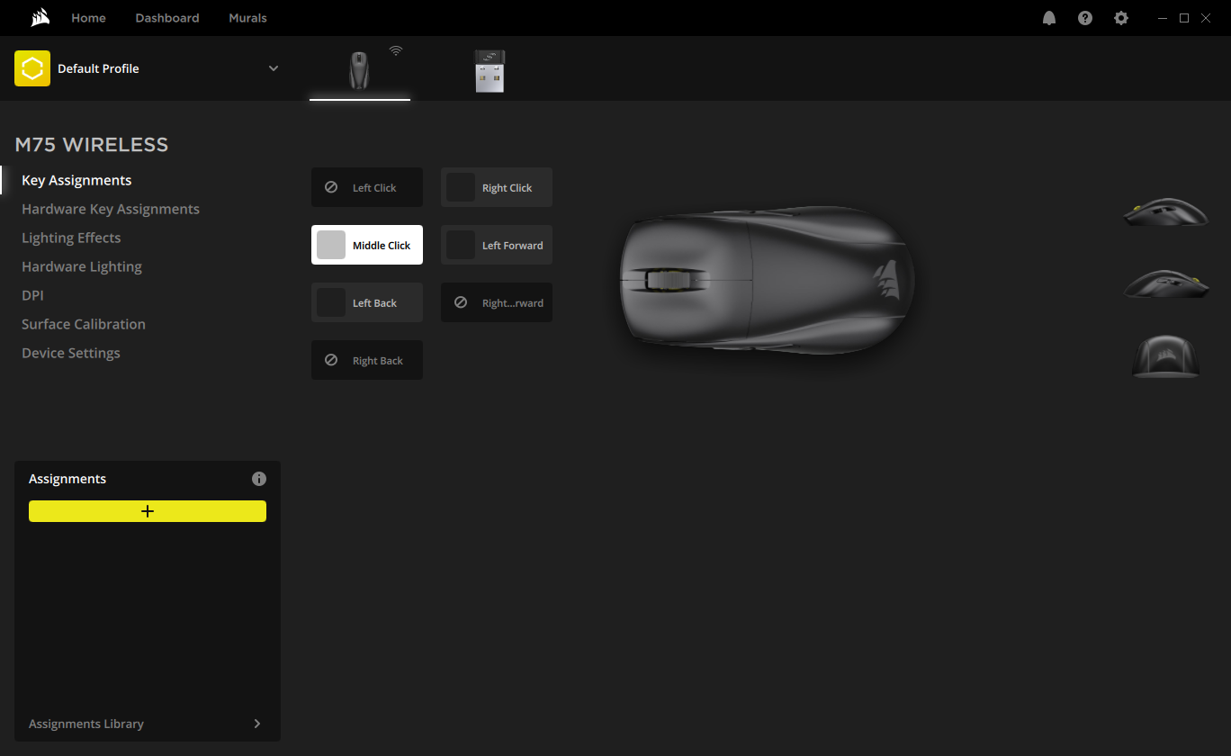The image size is (1231, 756).
Task: Select the Right Back key button
Action: 367,360
